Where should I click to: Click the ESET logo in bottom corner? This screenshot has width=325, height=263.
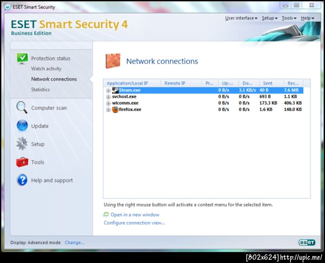(307, 242)
